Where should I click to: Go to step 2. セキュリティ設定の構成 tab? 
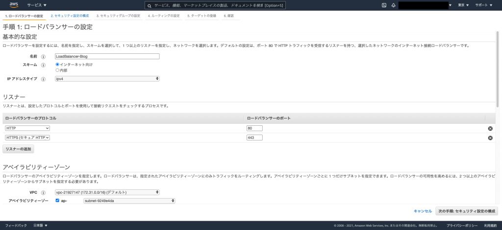click(x=70, y=16)
